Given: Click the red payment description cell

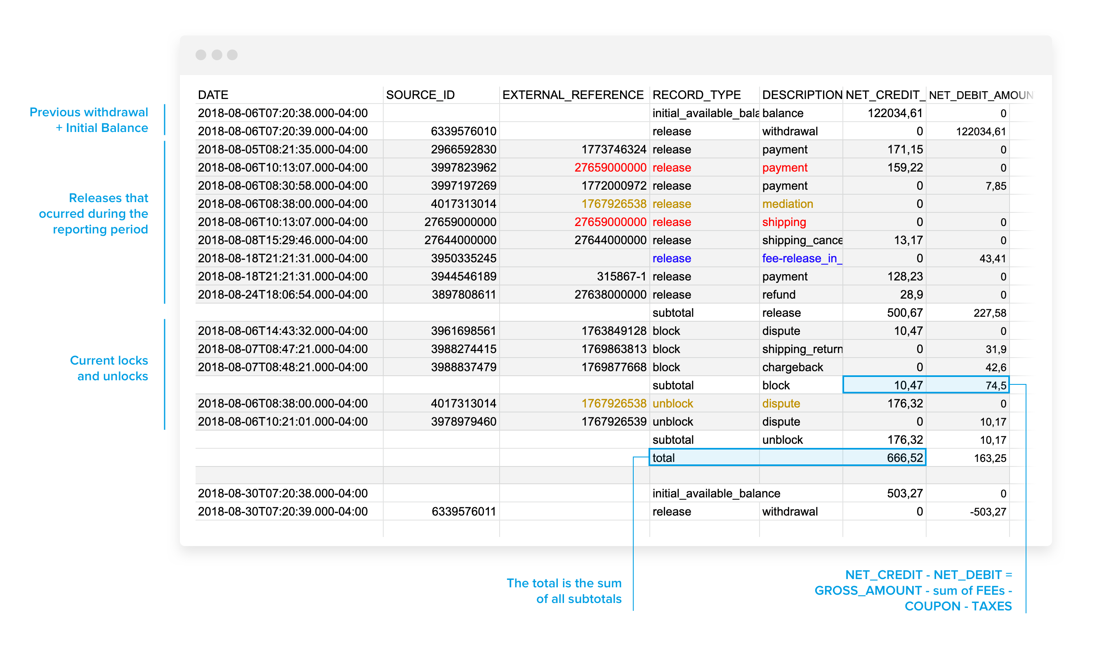Looking at the screenshot, I should point(784,168).
